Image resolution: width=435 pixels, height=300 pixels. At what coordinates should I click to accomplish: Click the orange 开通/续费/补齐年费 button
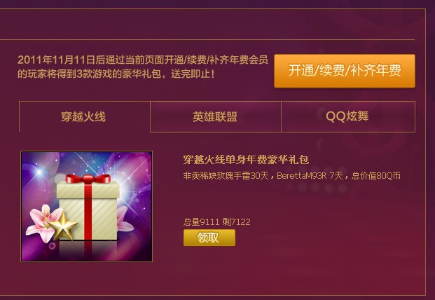click(345, 71)
